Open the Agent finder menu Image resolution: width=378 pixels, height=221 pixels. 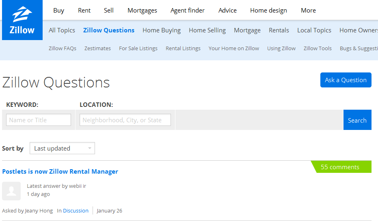[x=188, y=11]
